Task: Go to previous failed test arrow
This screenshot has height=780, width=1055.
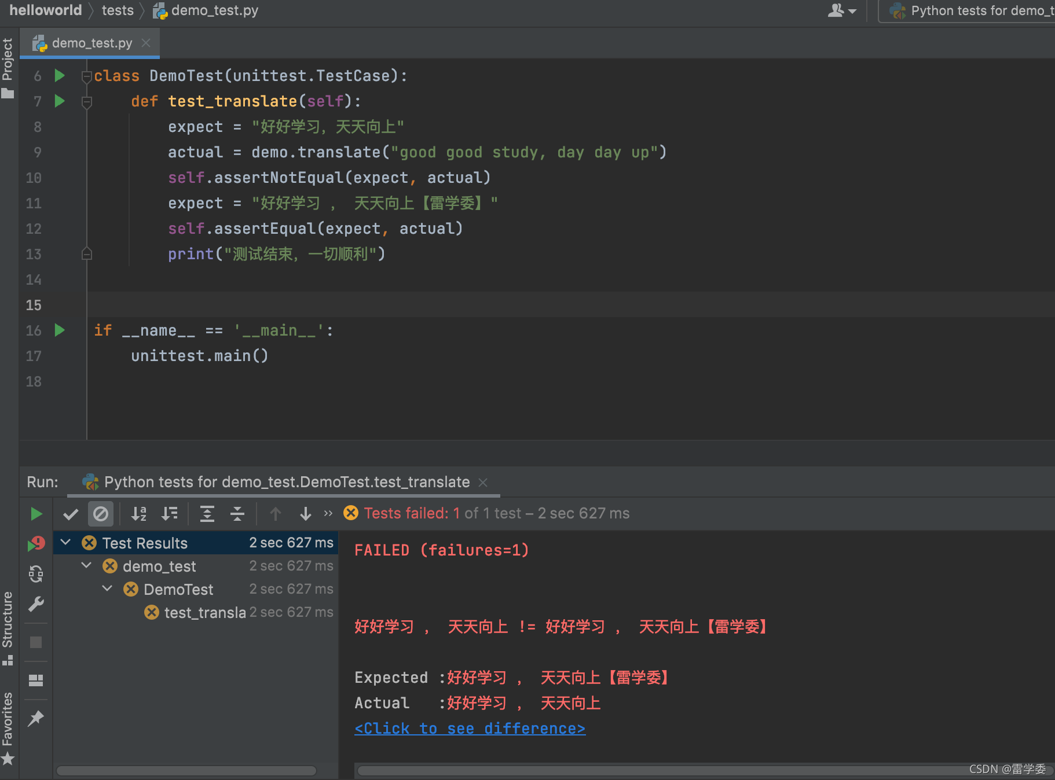Action: click(276, 514)
